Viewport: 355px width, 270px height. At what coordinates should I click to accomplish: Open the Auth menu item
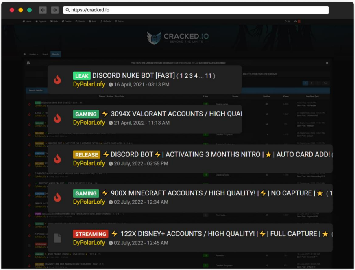[x=93, y=21]
